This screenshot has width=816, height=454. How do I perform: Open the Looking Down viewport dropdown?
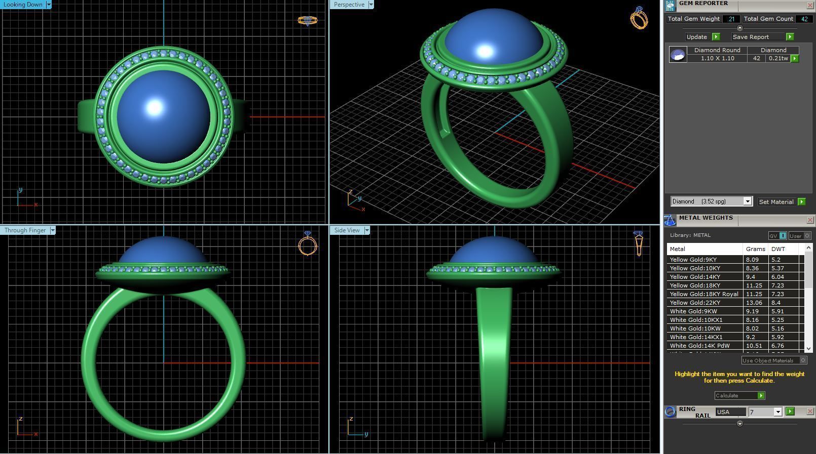click(x=49, y=5)
